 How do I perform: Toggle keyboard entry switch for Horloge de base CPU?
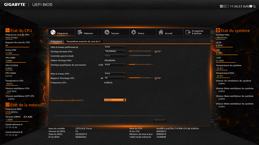[158, 52]
